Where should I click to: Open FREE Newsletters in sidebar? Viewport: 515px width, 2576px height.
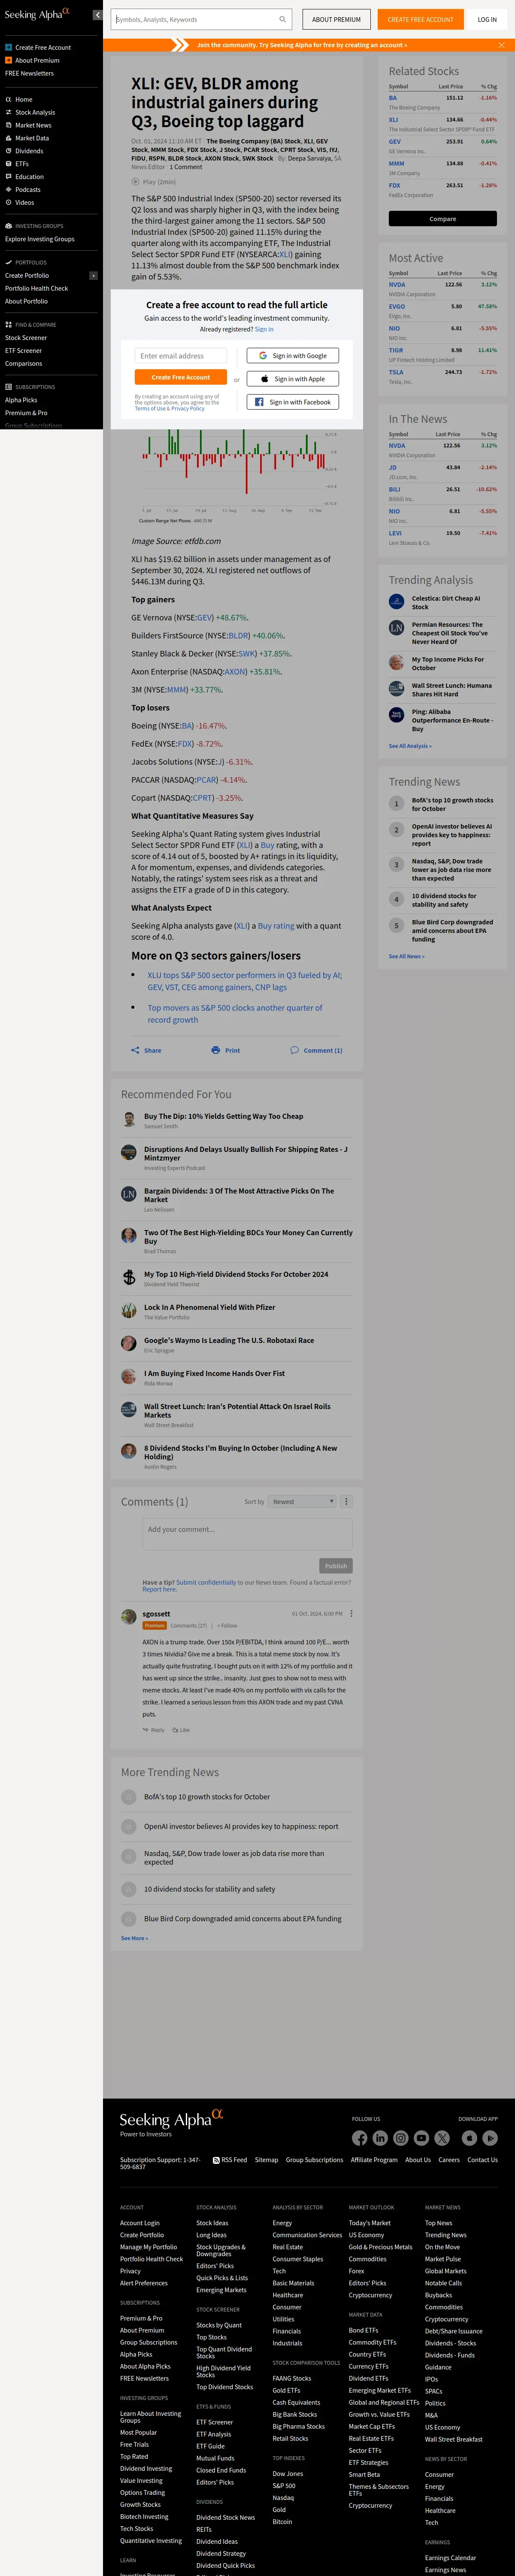pos(29,73)
